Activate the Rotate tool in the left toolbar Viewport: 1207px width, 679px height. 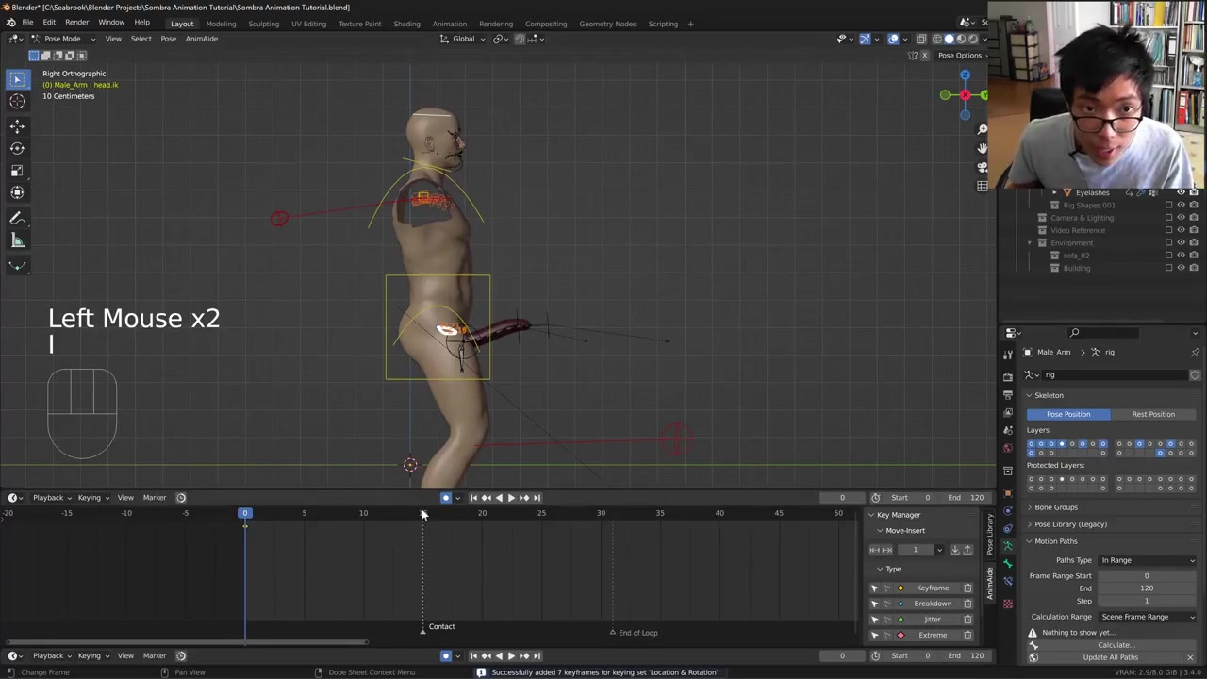pos(17,148)
